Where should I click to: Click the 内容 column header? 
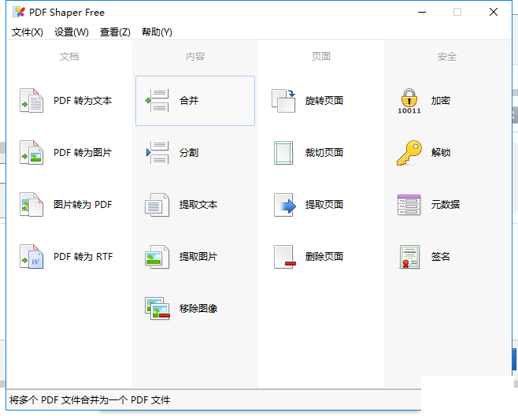click(195, 57)
